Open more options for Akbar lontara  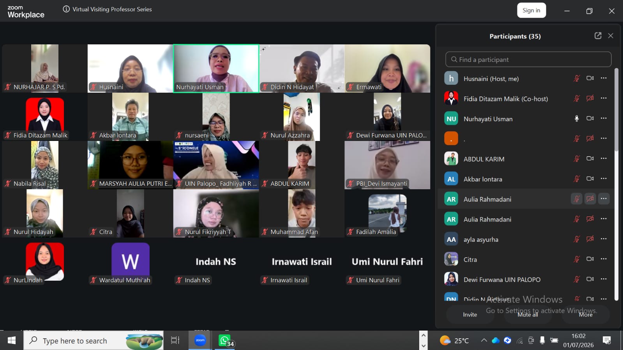604,179
